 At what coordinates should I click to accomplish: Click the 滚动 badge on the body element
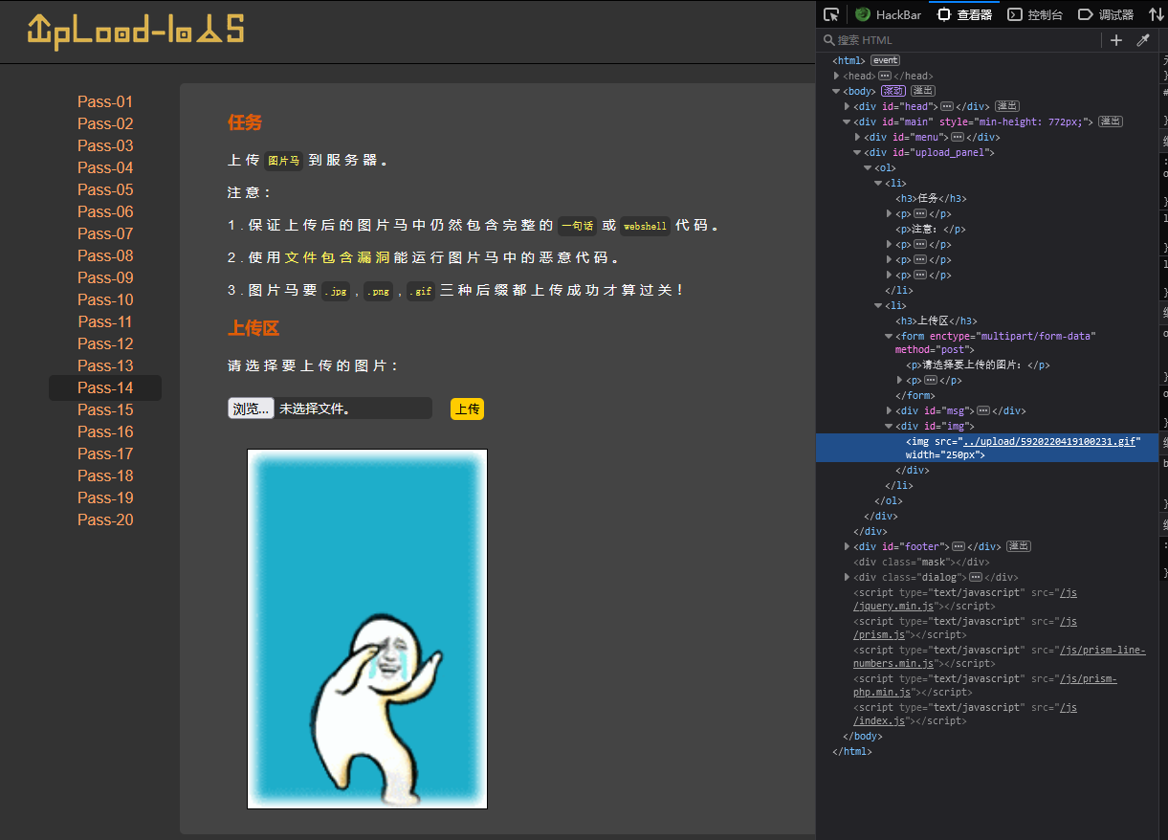pyautogui.click(x=893, y=91)
